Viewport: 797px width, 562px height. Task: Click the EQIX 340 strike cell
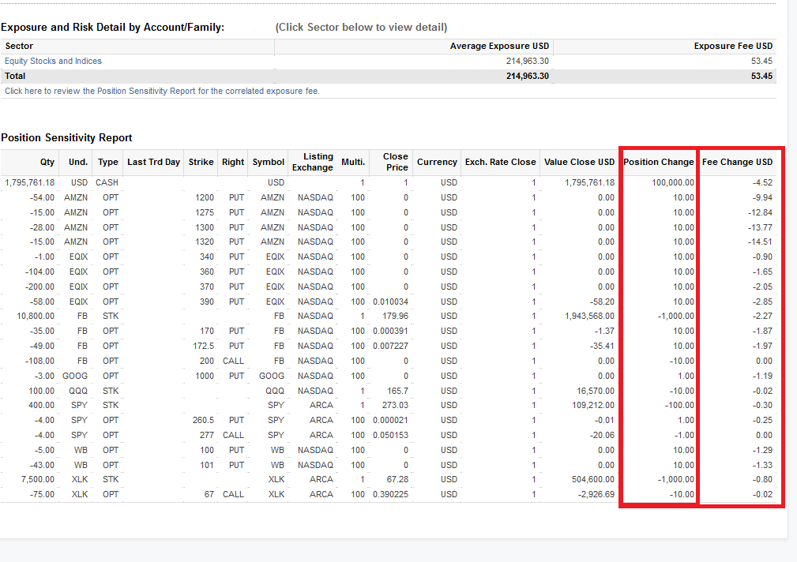coord(207,257)
